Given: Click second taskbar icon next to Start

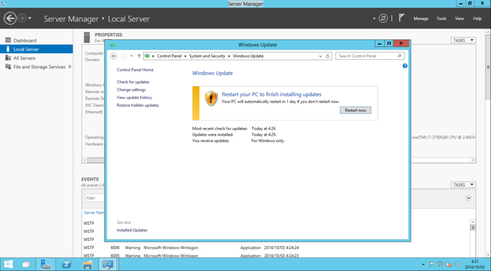Looking at the screenshot, I should click(26, 265).
